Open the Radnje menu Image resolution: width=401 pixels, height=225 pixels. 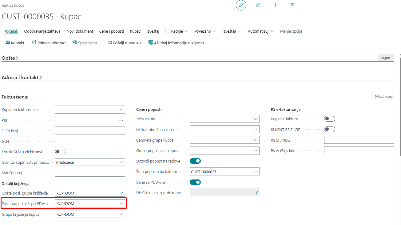point(179,31)
